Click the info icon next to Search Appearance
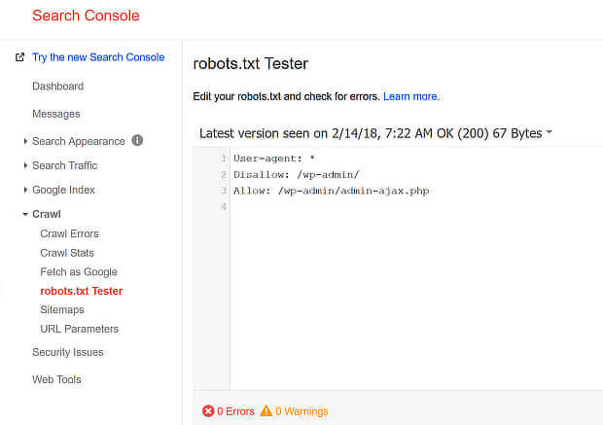603x425 pixels. coord(137,140)
